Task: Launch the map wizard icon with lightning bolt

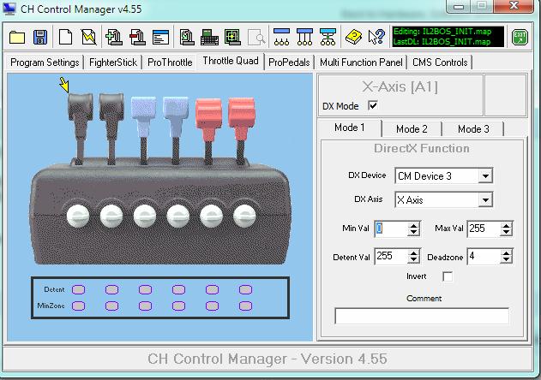Action: point(88,37)
